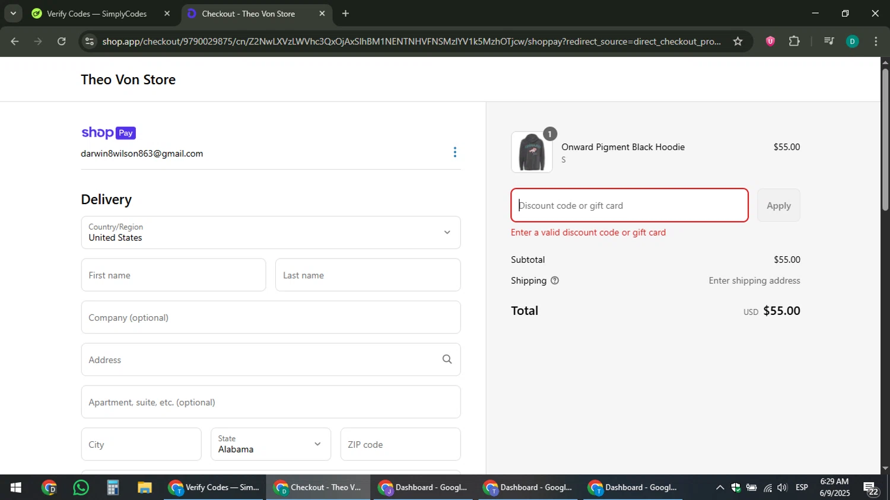Viewport: 890px width, 500px height.
Task: Click the City field
Action: point(141,444)
